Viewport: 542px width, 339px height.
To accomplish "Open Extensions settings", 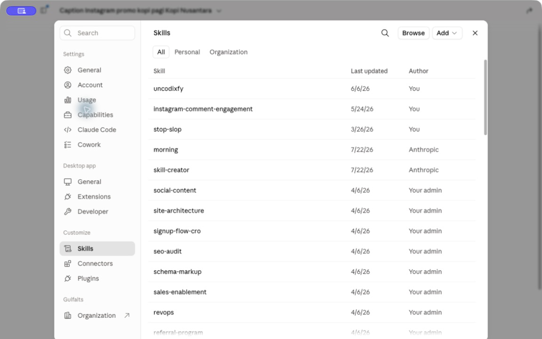I will (x=97, y=196).
